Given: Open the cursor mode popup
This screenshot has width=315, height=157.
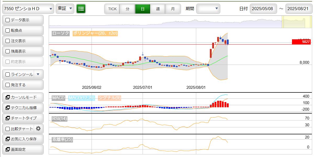Looking at the screenshot, I should click(x=23, y=97).
